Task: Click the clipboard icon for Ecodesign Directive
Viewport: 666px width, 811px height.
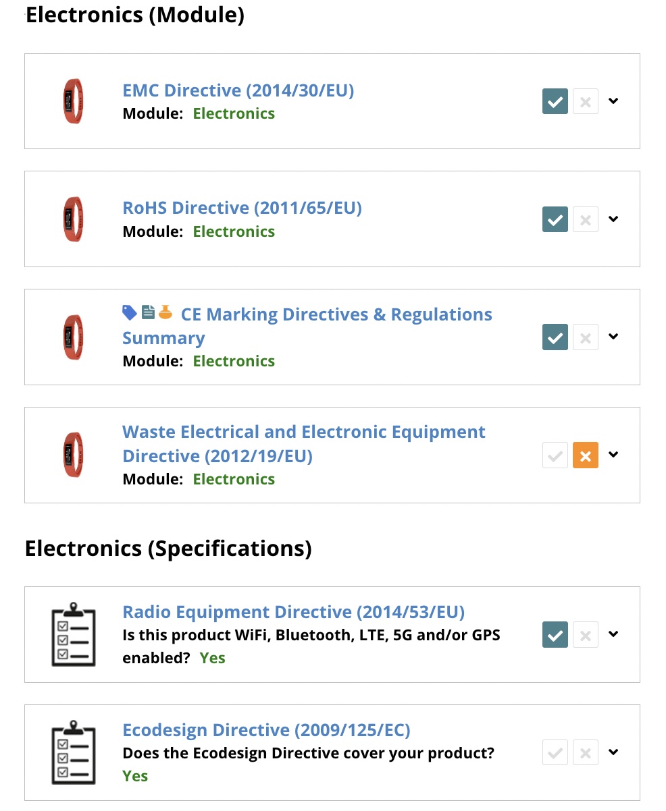Action: (74, 752)
